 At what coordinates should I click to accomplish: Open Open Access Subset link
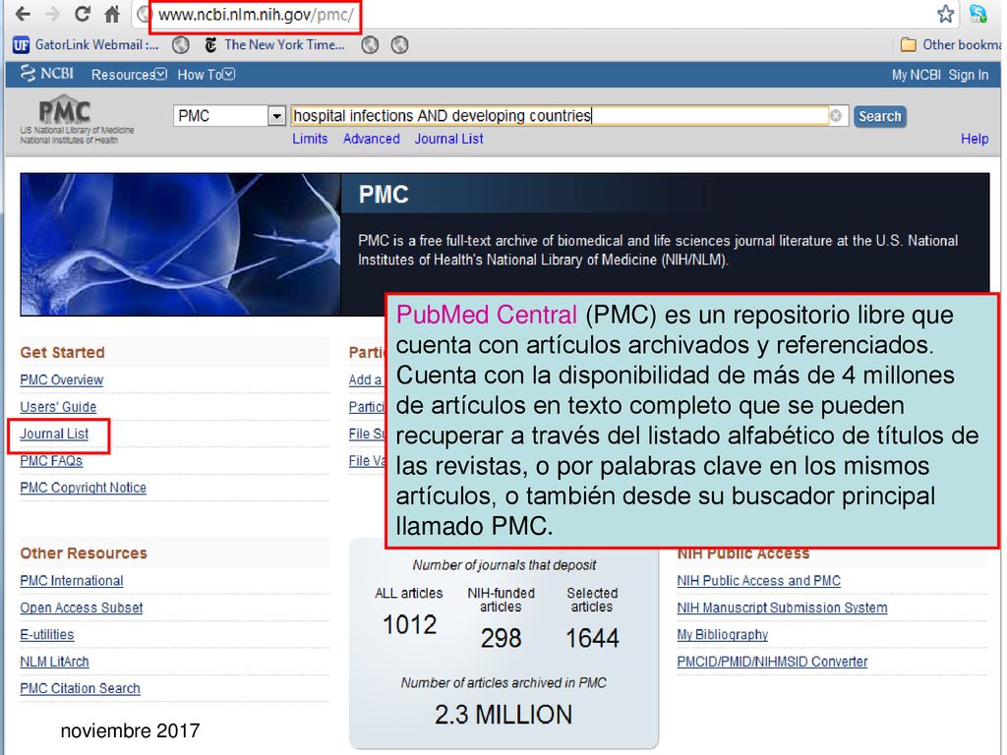(x=82, y=608)
